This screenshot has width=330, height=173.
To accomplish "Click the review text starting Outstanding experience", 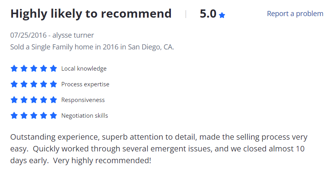I will coord(159,149).
